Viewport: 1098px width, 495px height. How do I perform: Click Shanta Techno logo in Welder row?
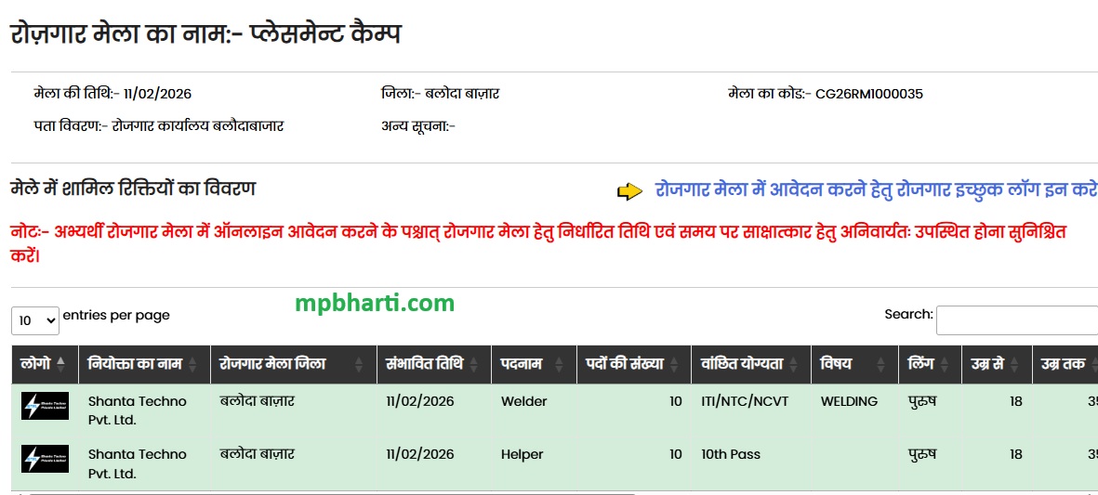point(45,407)
